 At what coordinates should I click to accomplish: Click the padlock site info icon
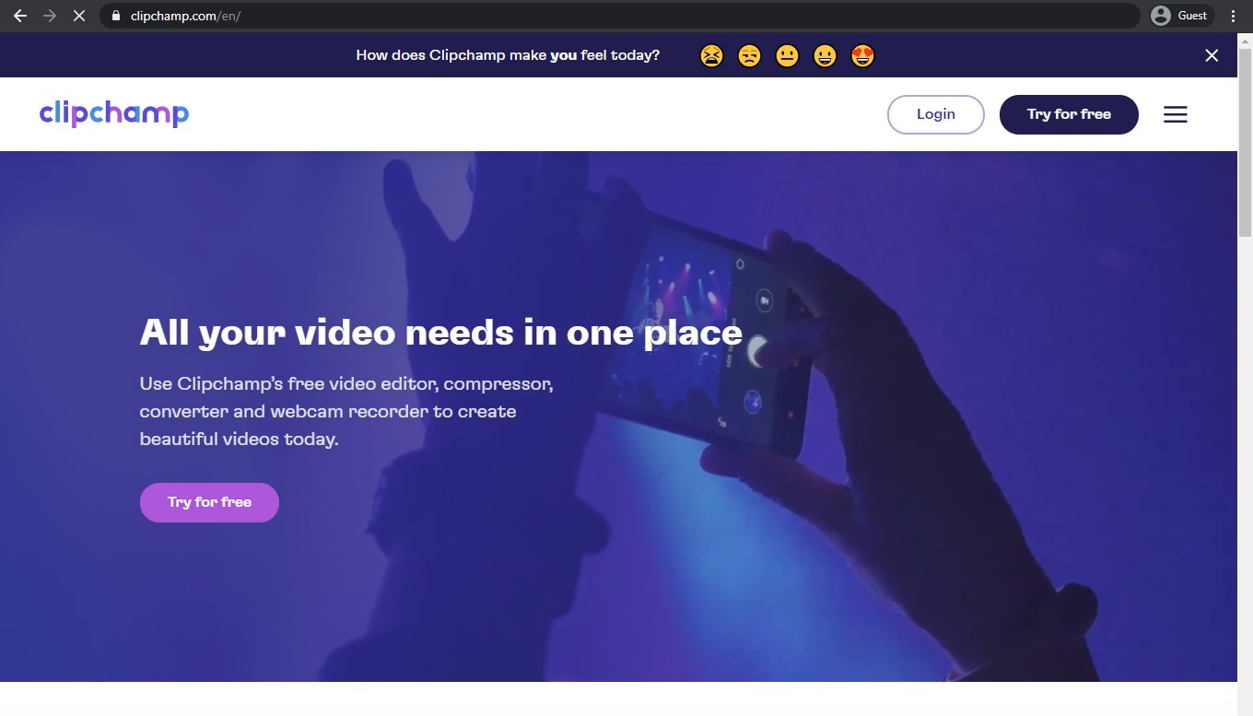pyautogui.click(x=115, y=16)
